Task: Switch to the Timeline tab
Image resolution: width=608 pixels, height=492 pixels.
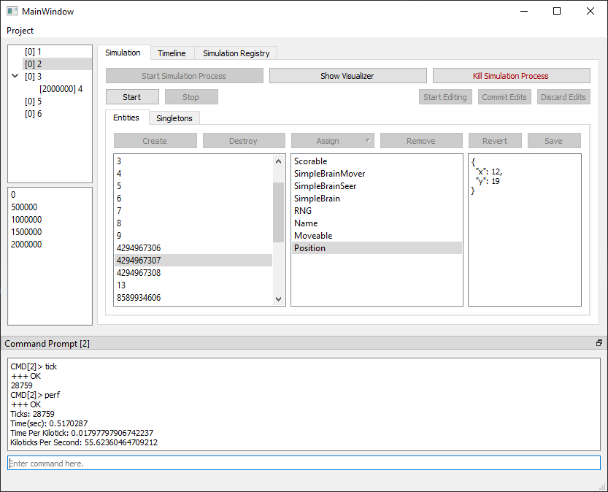Action: tap(172, 53)
